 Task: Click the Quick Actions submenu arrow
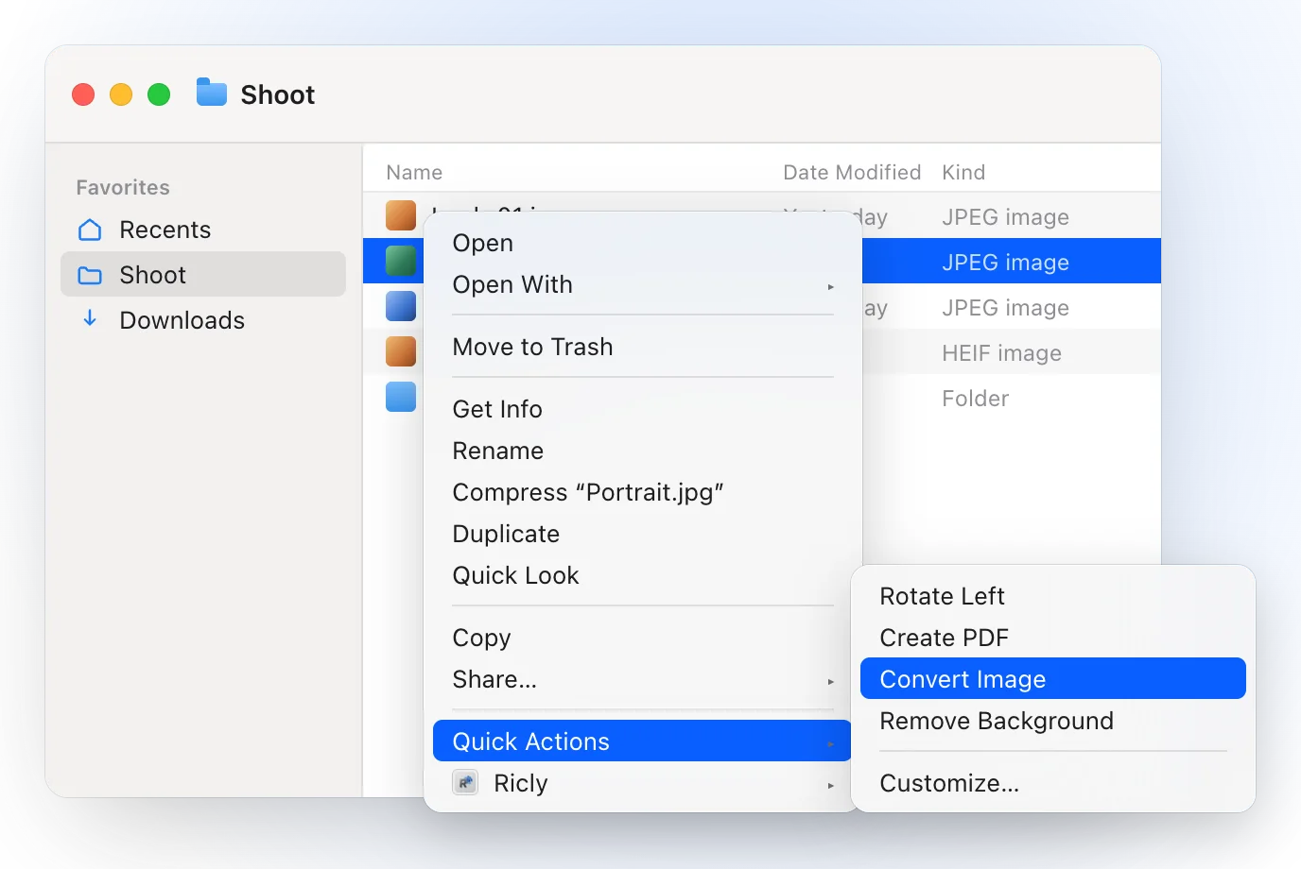pos(831,743)
